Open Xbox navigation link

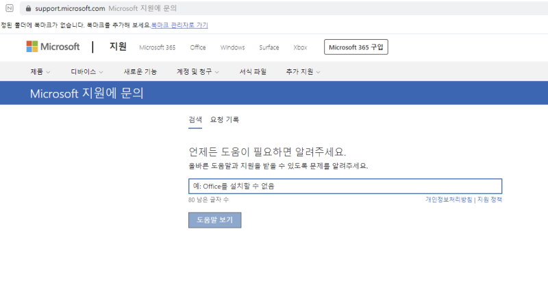300,47
